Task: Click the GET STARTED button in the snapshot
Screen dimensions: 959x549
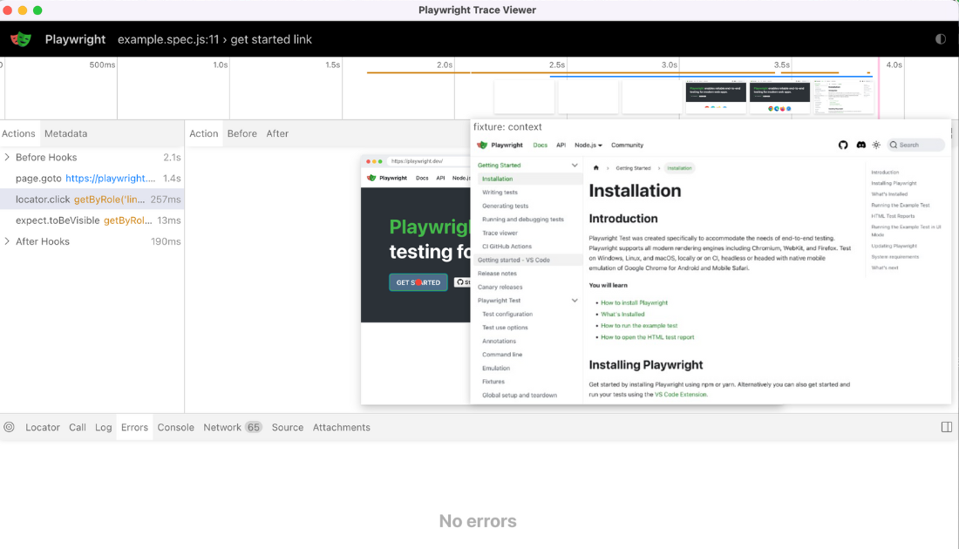Action: tap(417, 282)
